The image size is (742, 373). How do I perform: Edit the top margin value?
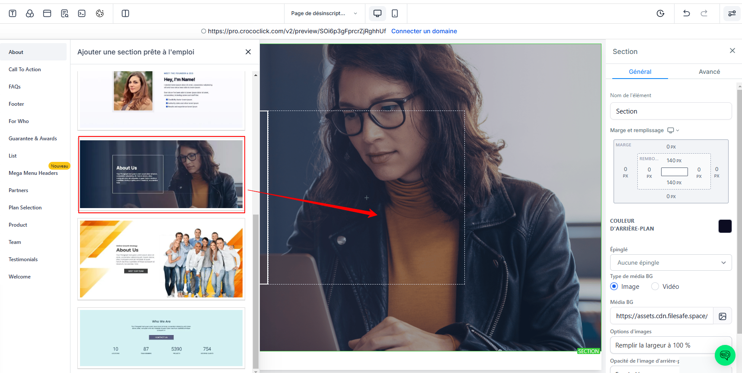[671, 147]
